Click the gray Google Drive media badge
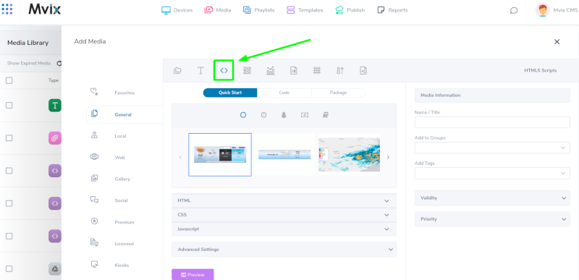This screenshot has height=280, width=579. pos(55,268)
